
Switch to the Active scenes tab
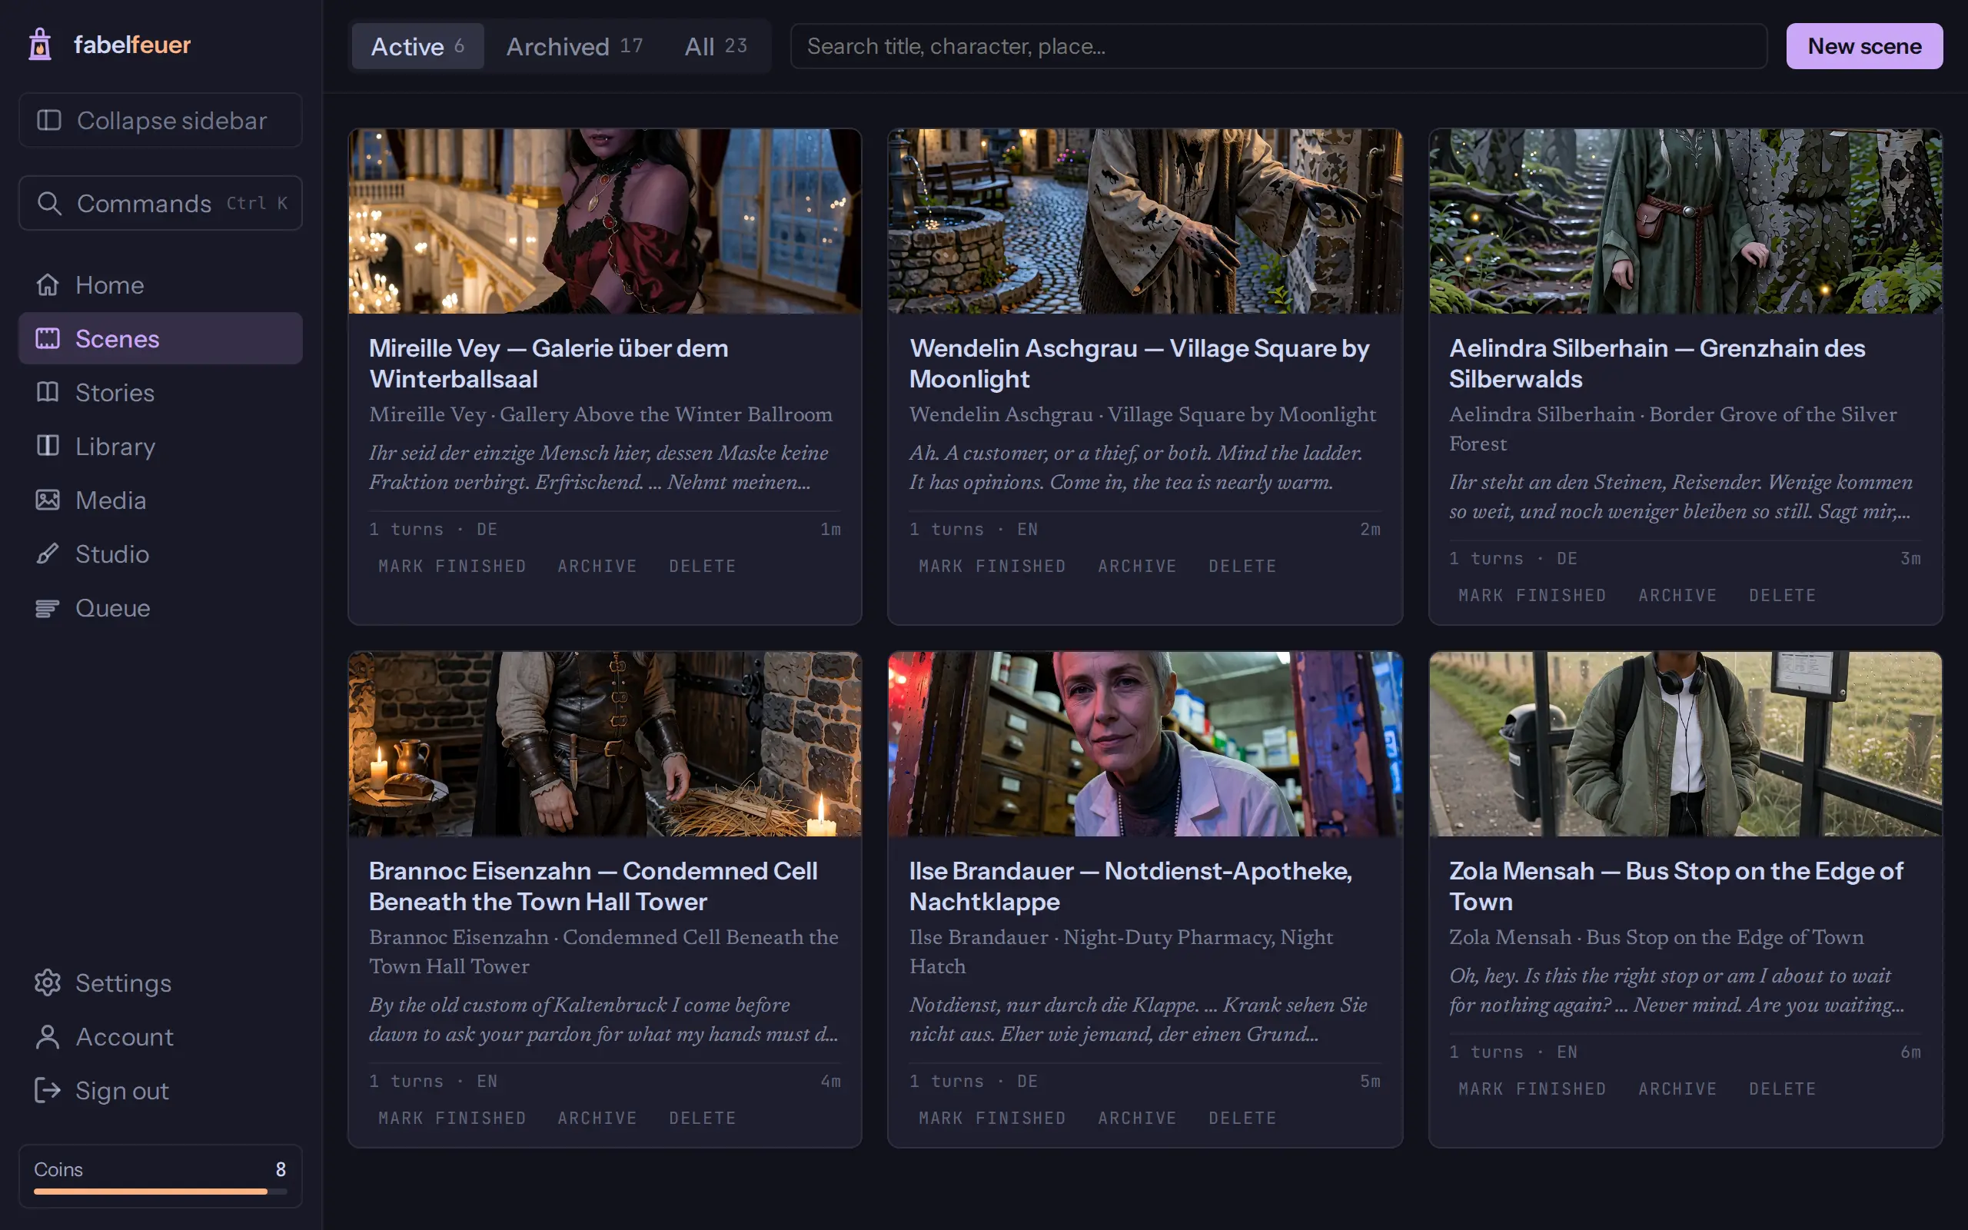(418, 46)
